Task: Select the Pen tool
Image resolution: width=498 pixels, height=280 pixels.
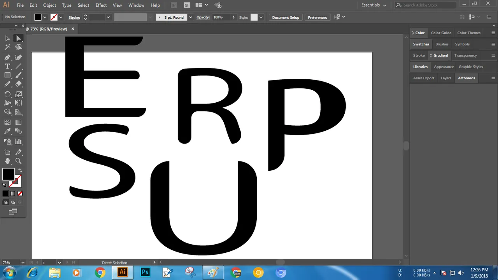Action: pos(7,58)
